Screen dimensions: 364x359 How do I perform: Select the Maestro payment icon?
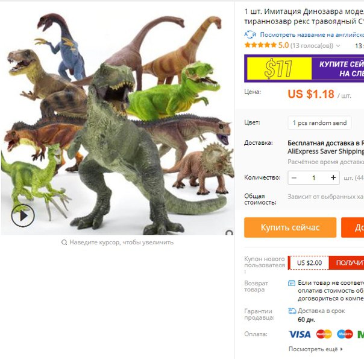(x=345, y=334)
